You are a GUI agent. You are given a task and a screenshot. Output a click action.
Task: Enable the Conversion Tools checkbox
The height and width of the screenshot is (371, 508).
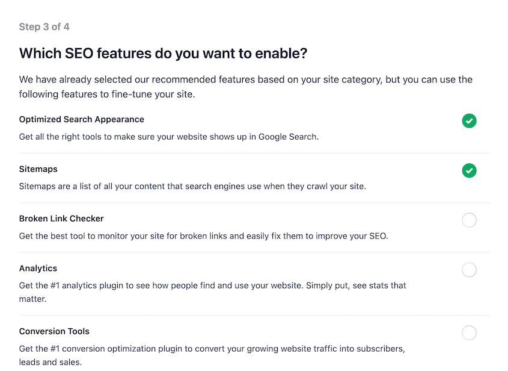pos(469,332)
